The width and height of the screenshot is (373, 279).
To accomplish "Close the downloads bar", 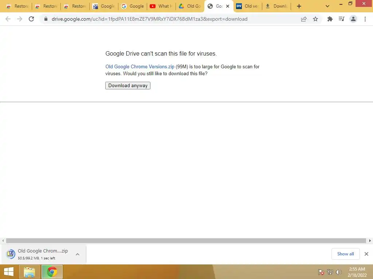I will pyautogui.click(x=366, y=254).
